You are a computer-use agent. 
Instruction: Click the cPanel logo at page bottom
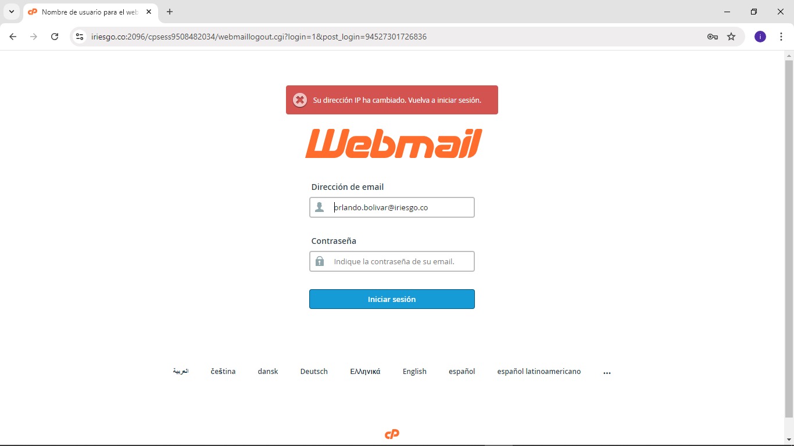tap(392, 434)
